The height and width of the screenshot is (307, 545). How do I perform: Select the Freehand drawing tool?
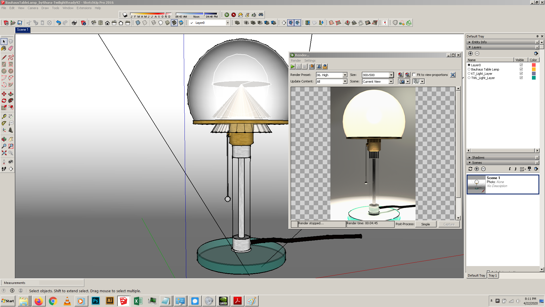tap(11, 57)
